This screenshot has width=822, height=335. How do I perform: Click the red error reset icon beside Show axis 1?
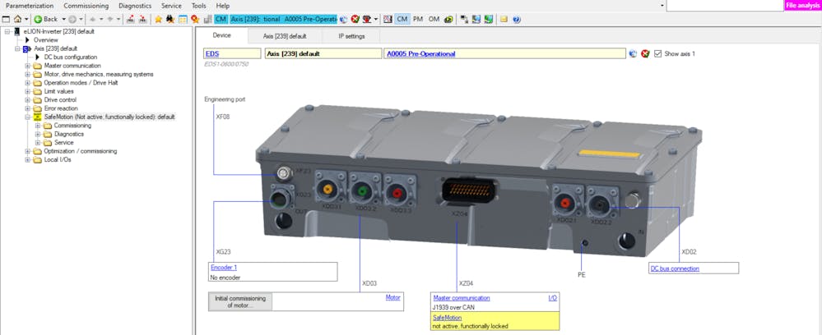(645, 54)
